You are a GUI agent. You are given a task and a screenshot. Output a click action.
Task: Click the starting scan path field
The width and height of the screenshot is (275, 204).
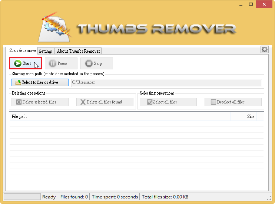coord(166,82)
